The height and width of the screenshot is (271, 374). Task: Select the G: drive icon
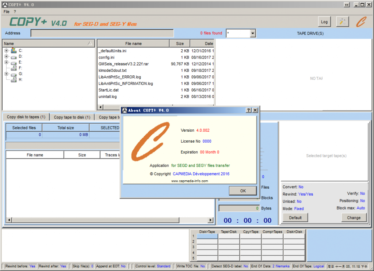(14, 74)
